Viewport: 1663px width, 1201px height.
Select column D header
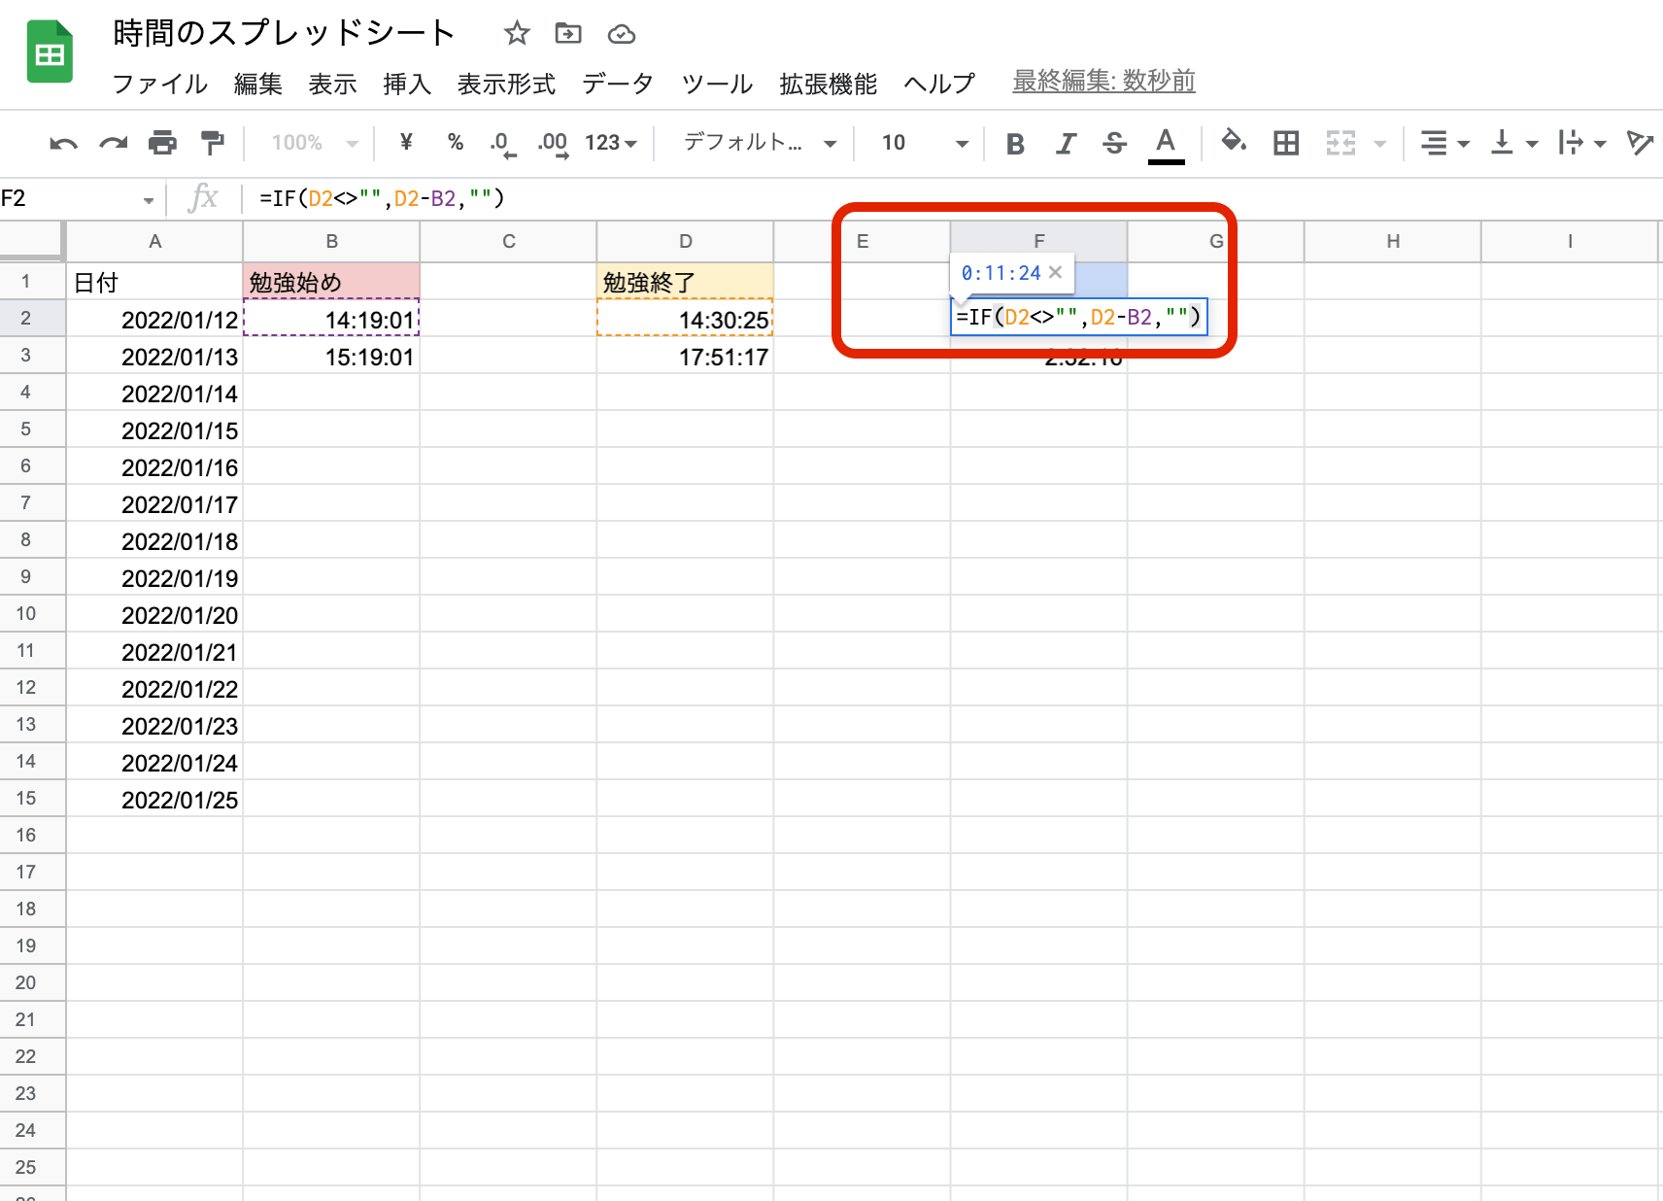[685, 242]
